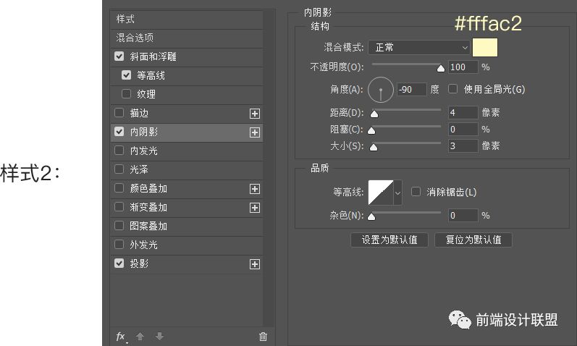Delete effect with trash icon
The height and width of the screenshot is (346, 577).
click(x=263, y=337)
